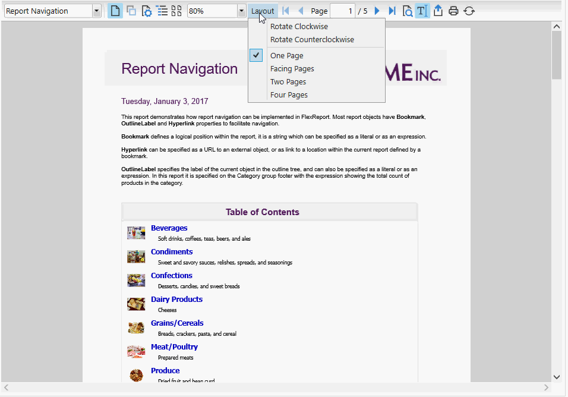Image resolution: width=568 pixels, height=397 pixels.
Task: Click the Grains/Cereals category thumbnail
Action: tap(136, 327)
